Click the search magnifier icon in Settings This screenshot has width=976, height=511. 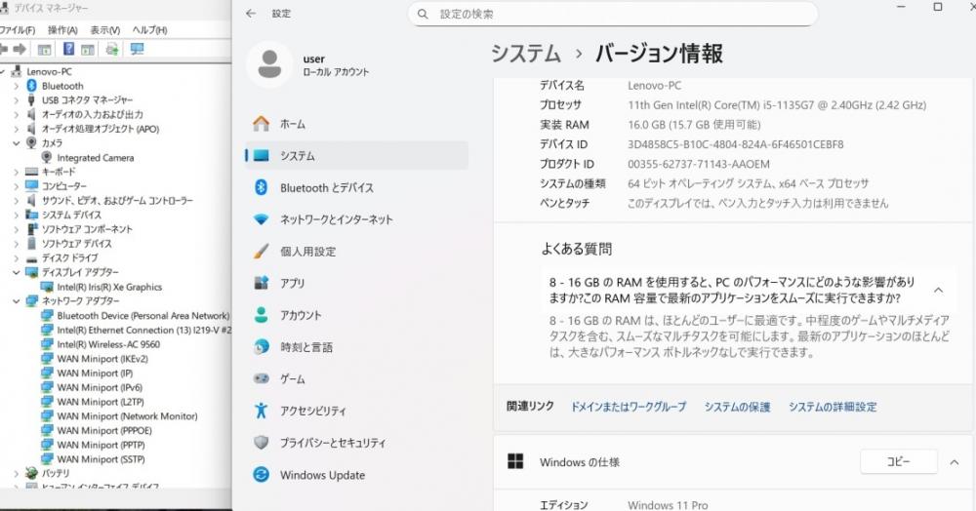pos(423,14)
